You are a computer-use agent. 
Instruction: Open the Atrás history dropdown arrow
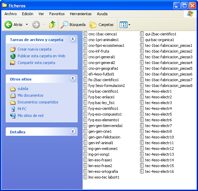(x=27, y=25)
